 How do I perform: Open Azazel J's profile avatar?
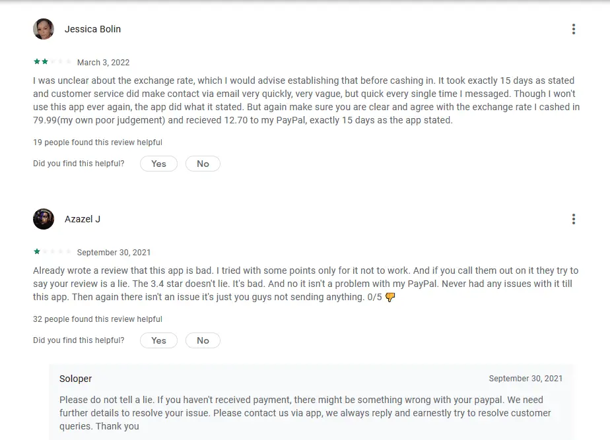44,219
